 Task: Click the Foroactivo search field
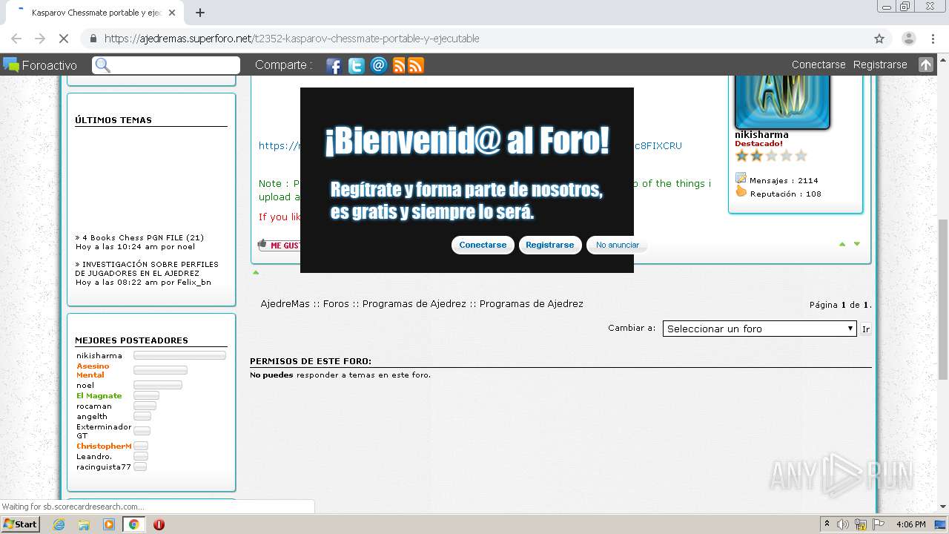click(x=166, y=65)
